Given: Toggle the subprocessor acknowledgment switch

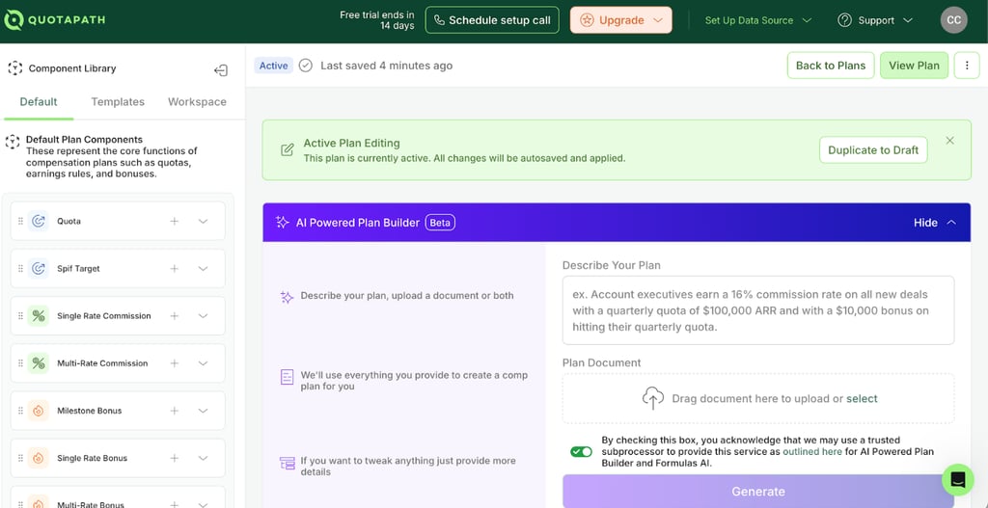Looking at the screenshot, I should [x=581, y=451].
